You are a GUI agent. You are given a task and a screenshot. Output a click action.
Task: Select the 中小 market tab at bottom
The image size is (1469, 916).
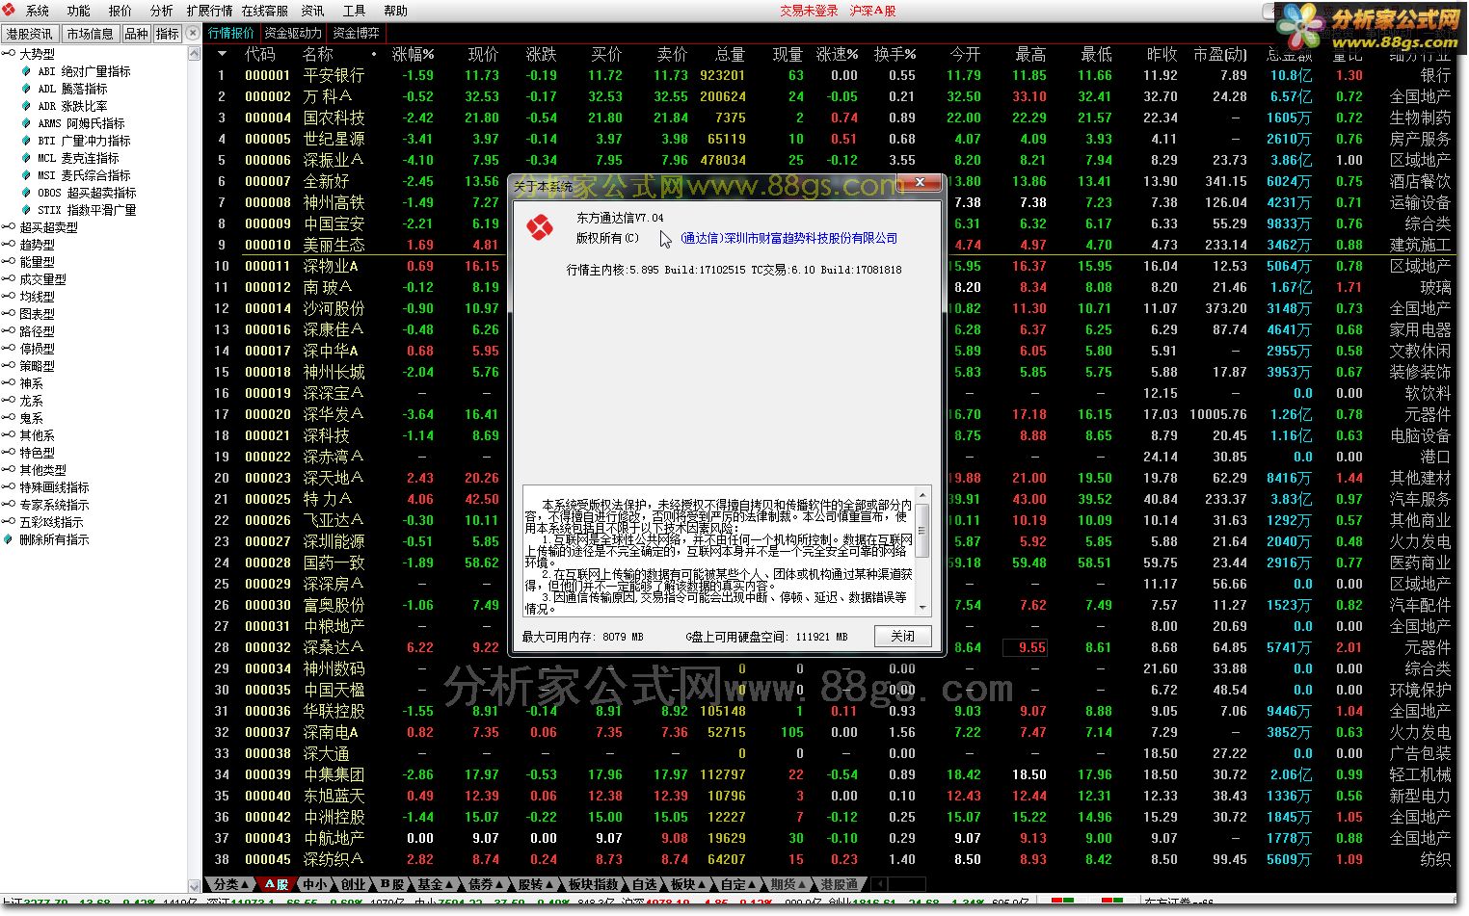click(315, 884)
